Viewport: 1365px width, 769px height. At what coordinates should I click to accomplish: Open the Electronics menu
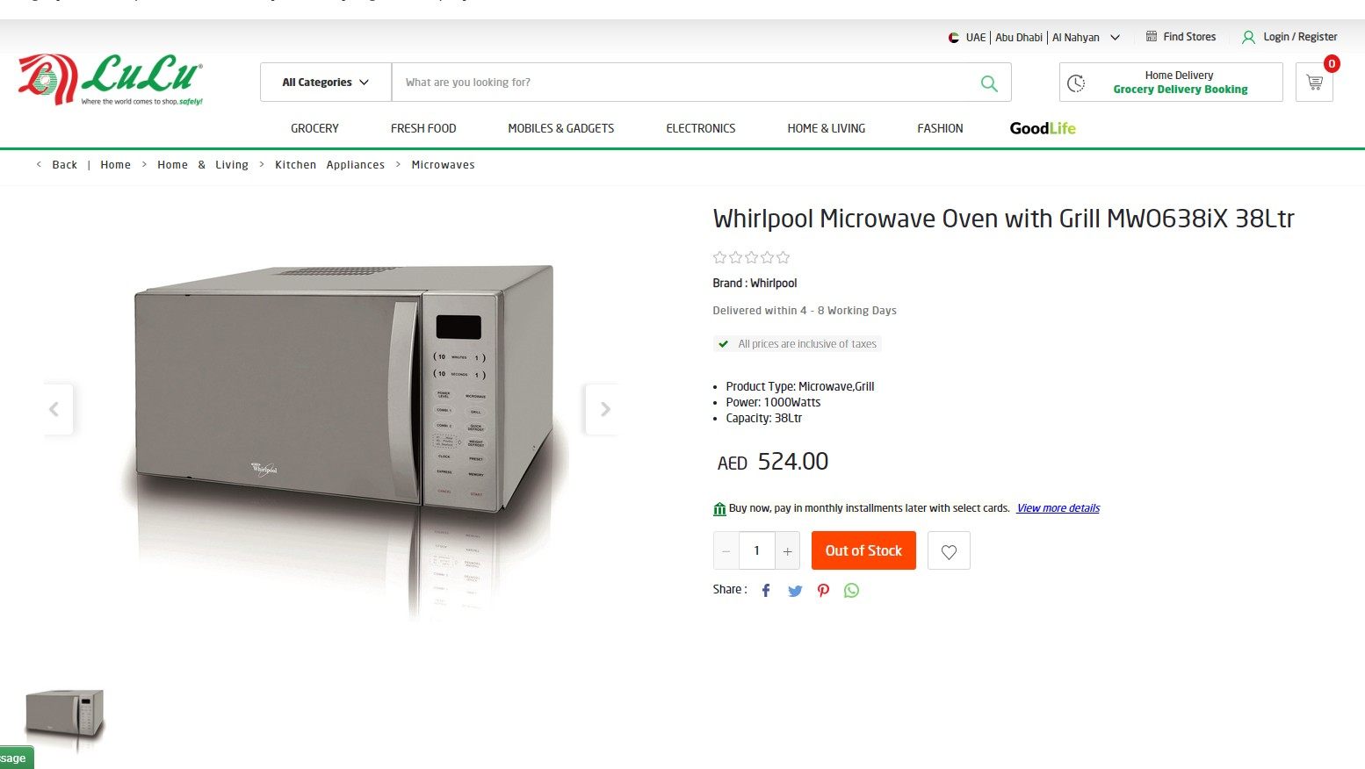pos(701,128)
